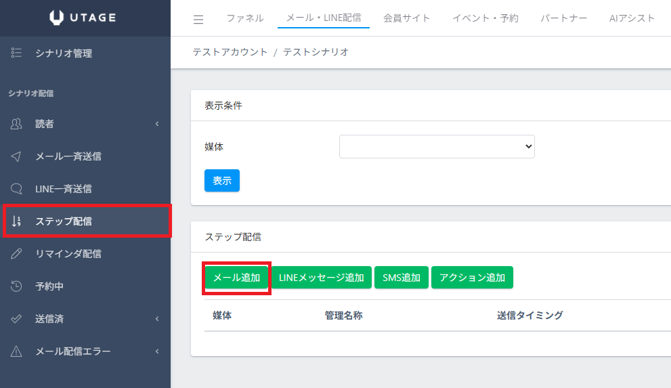Viewport: 671px width, 388px height.
Task: Click the メール配信エラー warning triangle icon
Action: 17,351
